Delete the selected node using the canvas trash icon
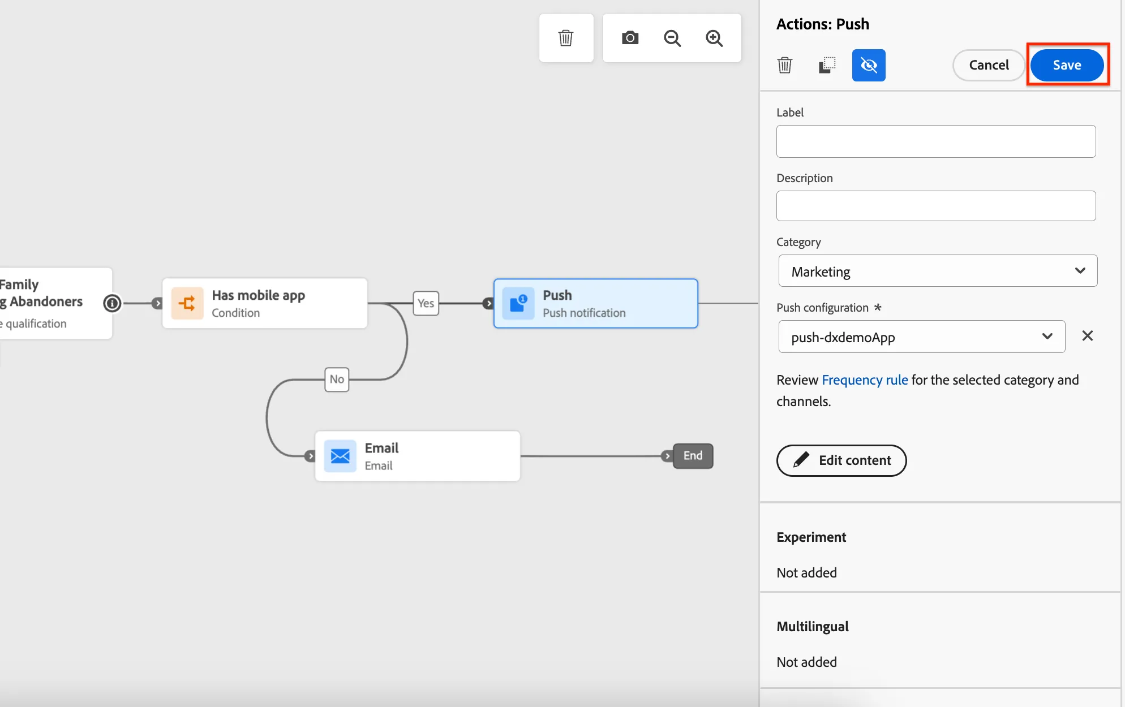This screenshot has height=707, width=1125. (x=566, y=38)
